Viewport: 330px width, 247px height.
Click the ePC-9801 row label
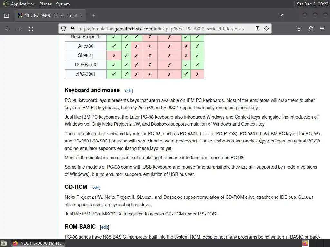86,74
